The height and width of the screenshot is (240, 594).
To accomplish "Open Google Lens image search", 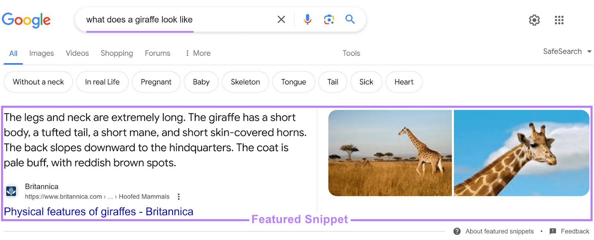I will [328, 19].
